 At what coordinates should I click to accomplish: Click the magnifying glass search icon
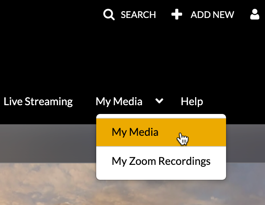coord(109,15)
